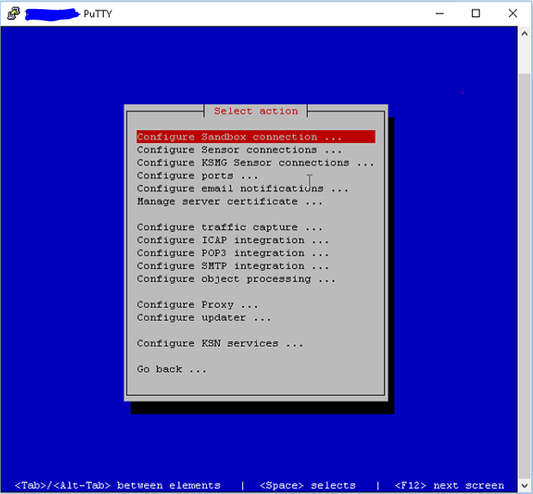Open Configure KSMG Sensor connections
The image size is (533, 494).
point(256,163)
